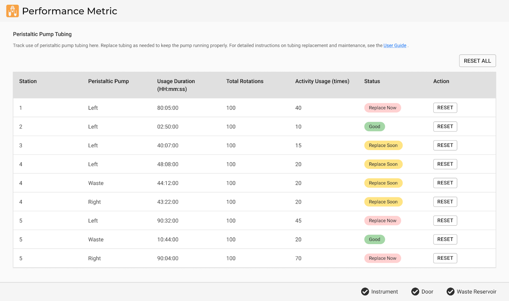Reset Station 5 Right pump tubing
The image size is (509, 301).
click(445, 258)
